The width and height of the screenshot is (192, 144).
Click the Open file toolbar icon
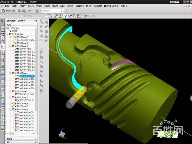coord(14,11)
